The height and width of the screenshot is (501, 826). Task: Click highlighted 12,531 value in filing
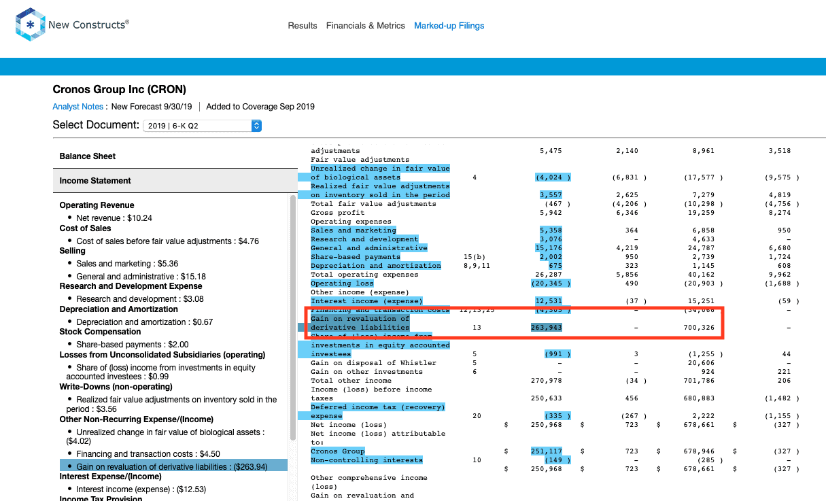[x=549, y=301]
